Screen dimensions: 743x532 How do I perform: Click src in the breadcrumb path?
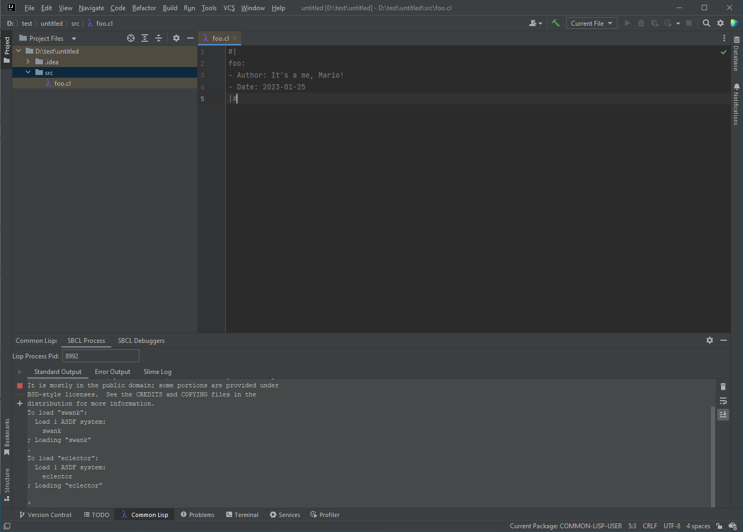point(75,24)
